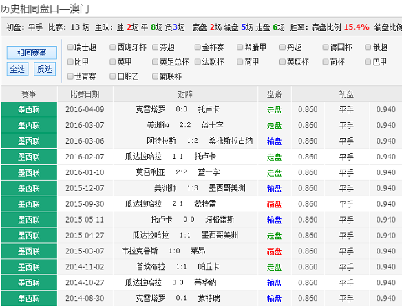This screenshot has height=307, width=402.
Task: Check the 德国杯 checkbox
Action: tap(326, 47)
